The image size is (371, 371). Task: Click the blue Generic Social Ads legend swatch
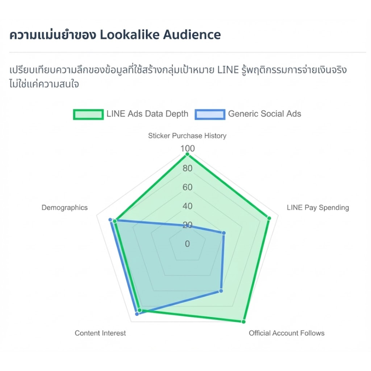210,114
